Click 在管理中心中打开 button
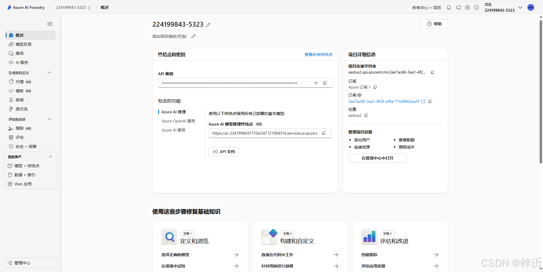 tap(377, 158)
